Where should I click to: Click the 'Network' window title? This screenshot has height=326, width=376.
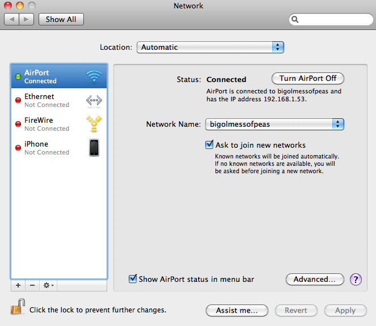(188, 6)
